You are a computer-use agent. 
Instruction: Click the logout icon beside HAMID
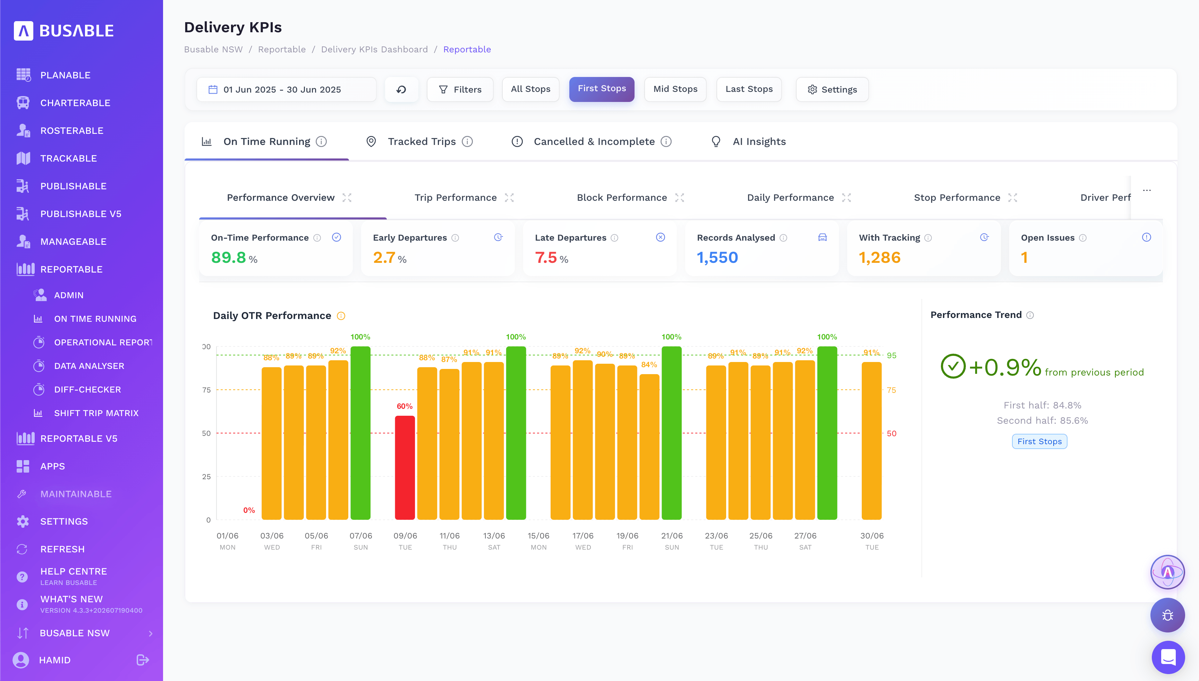coord(142,660)
